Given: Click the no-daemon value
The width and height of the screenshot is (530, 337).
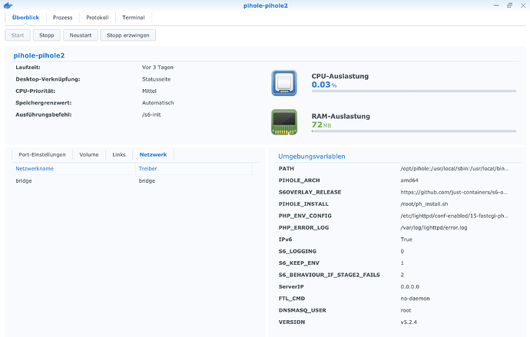Looking at the screenshot, I should (415, 299).
